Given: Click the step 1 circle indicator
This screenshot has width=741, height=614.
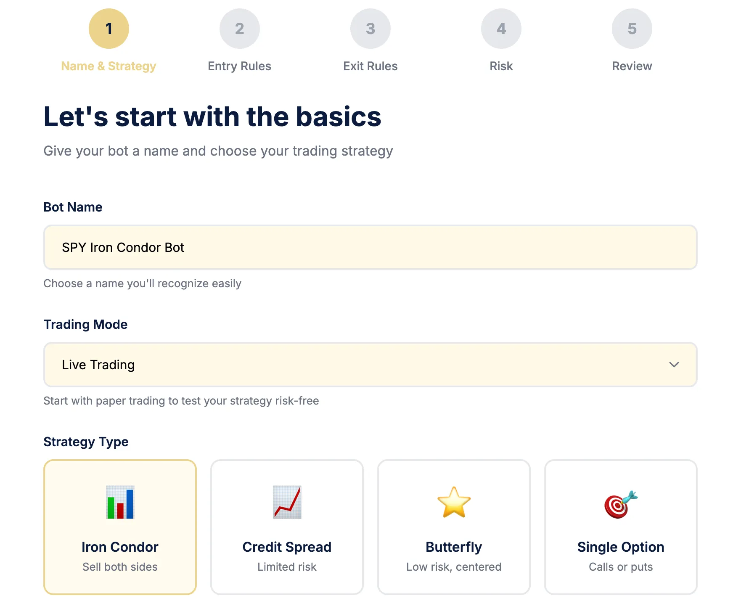Looking at the screenshot, I should (109, 28).
